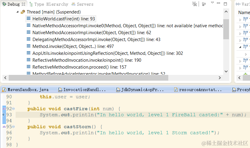Click Debug view horizontal scrollbar thumb
Screen dimensions: 250x148
tap(88, 78)
